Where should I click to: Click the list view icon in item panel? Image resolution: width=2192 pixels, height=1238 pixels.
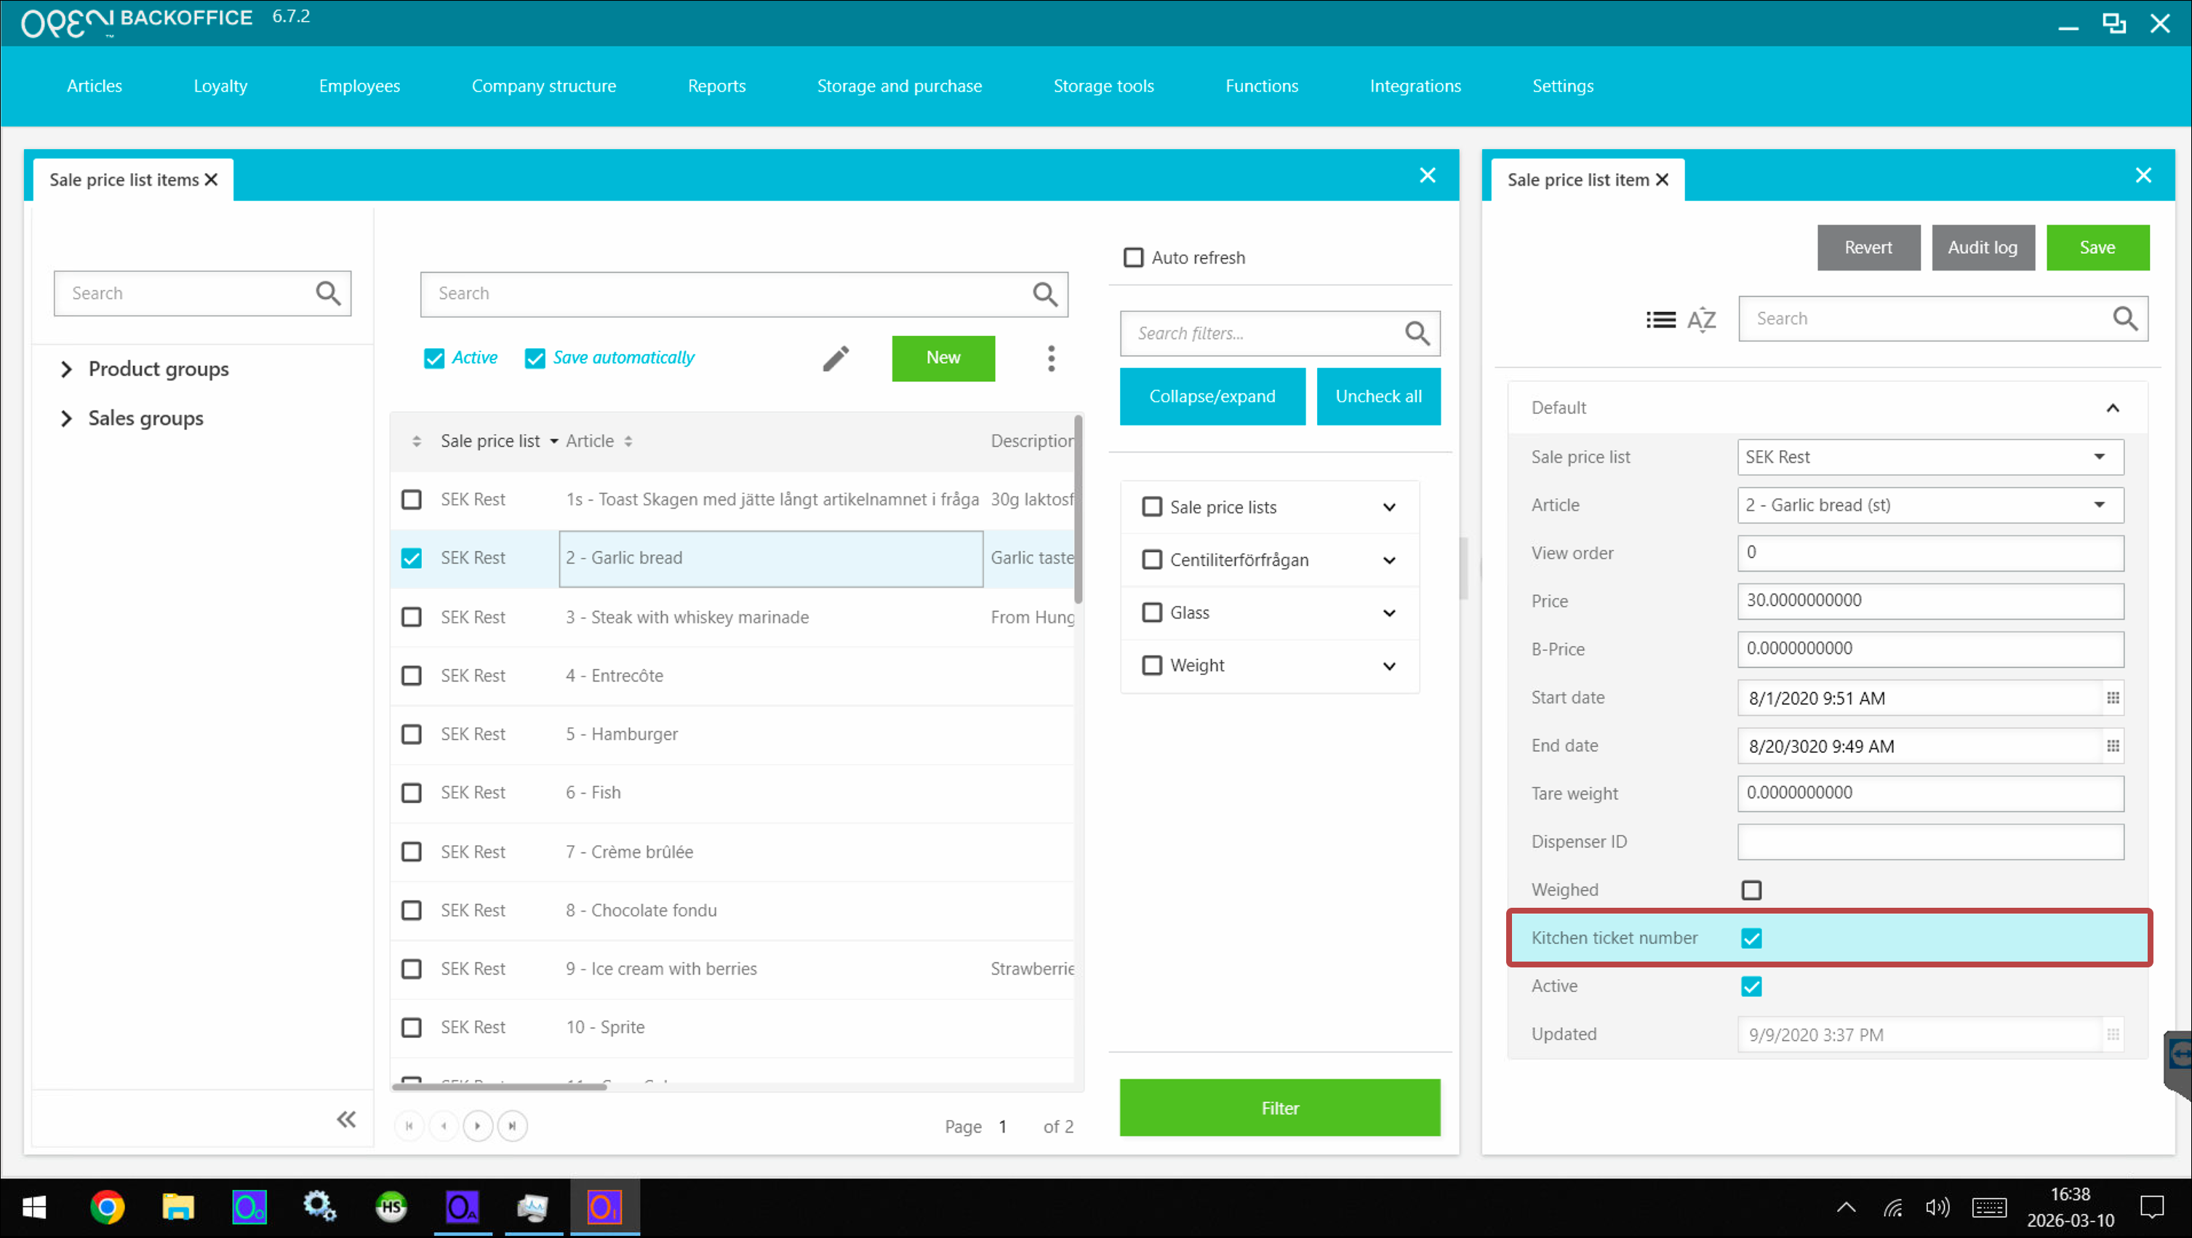click(1660, 319)
